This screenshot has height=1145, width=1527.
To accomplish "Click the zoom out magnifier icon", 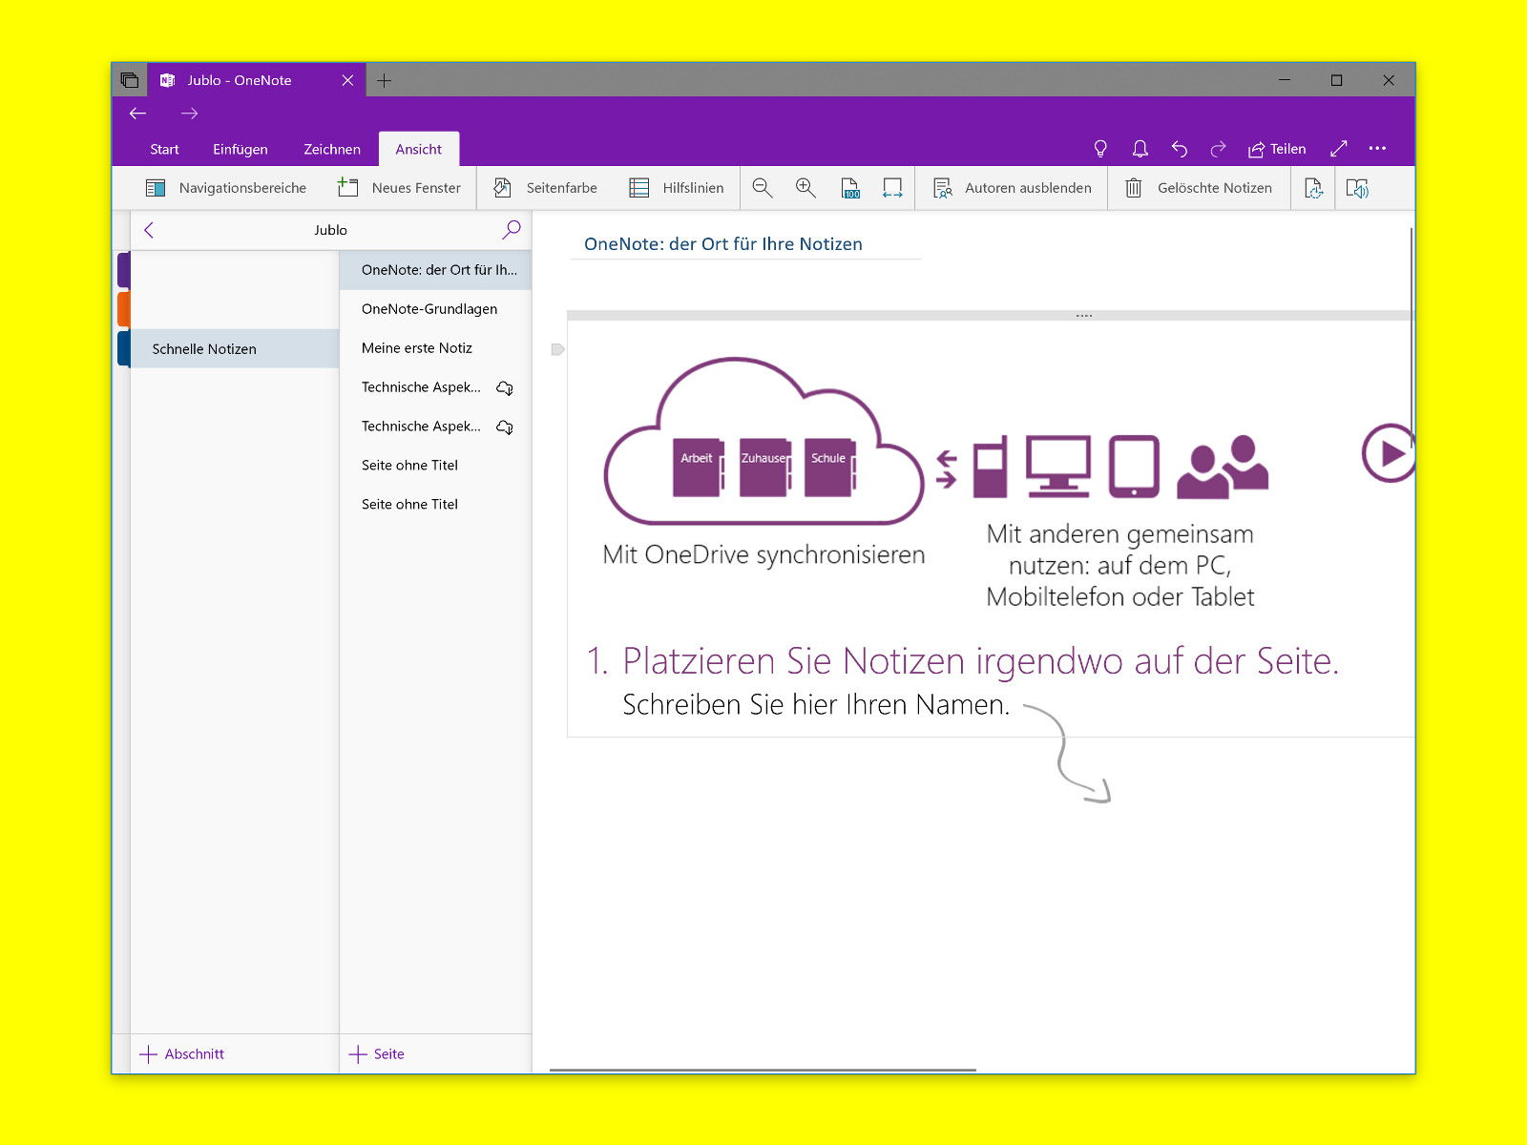I will coord(762,188).
